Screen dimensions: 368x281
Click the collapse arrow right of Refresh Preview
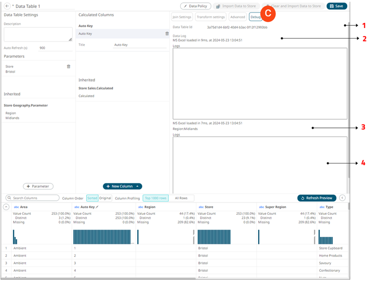(342, 198)
